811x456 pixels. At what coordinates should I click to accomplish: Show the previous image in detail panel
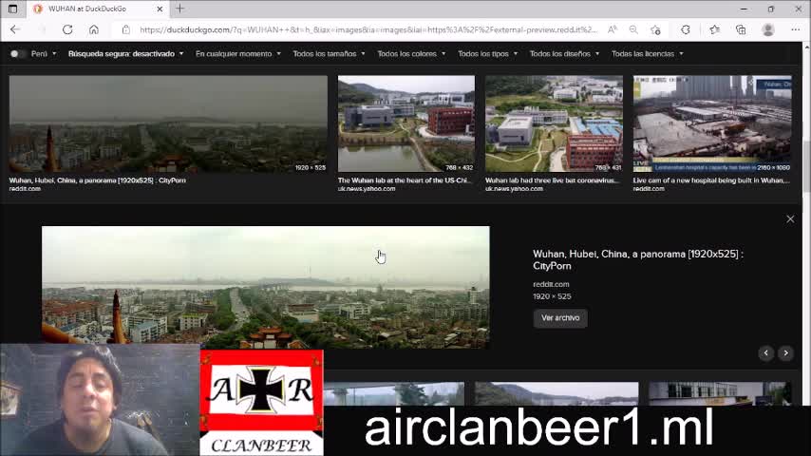[x=766, y=353]
